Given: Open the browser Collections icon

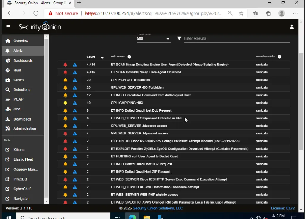Looking at the screenshot, I should point(268,13).
